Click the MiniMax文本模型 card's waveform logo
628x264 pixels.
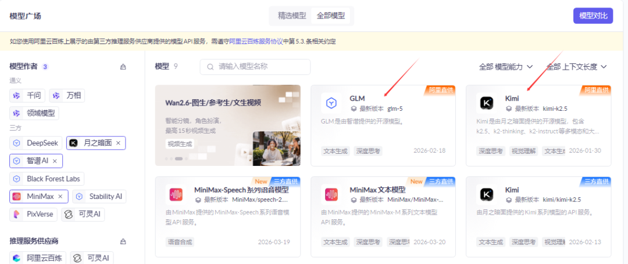pyautogui.click(x=331, y=194)
